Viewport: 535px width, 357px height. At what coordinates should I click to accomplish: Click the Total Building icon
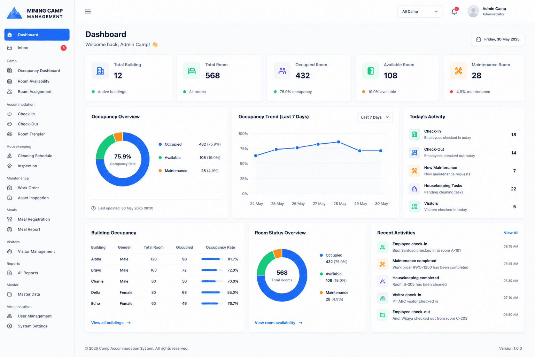100,71
